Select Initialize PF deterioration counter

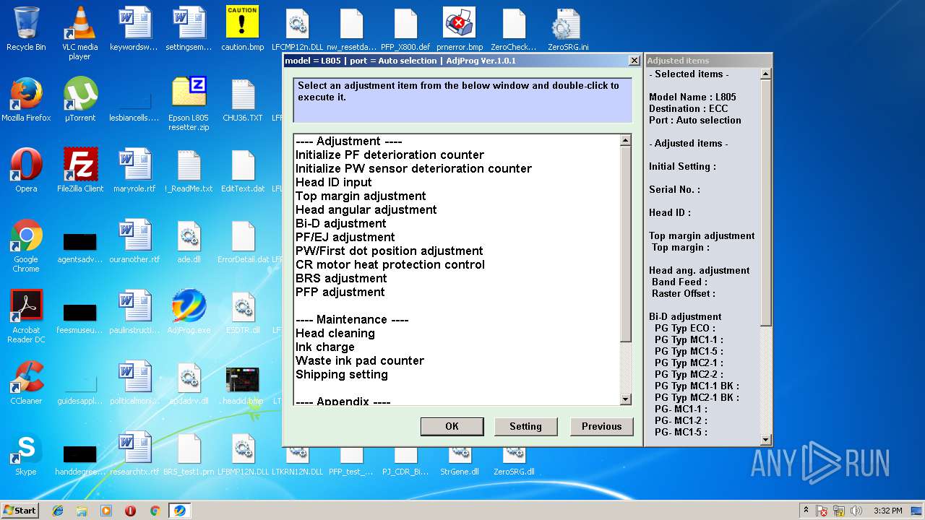[x=390, y=155]
